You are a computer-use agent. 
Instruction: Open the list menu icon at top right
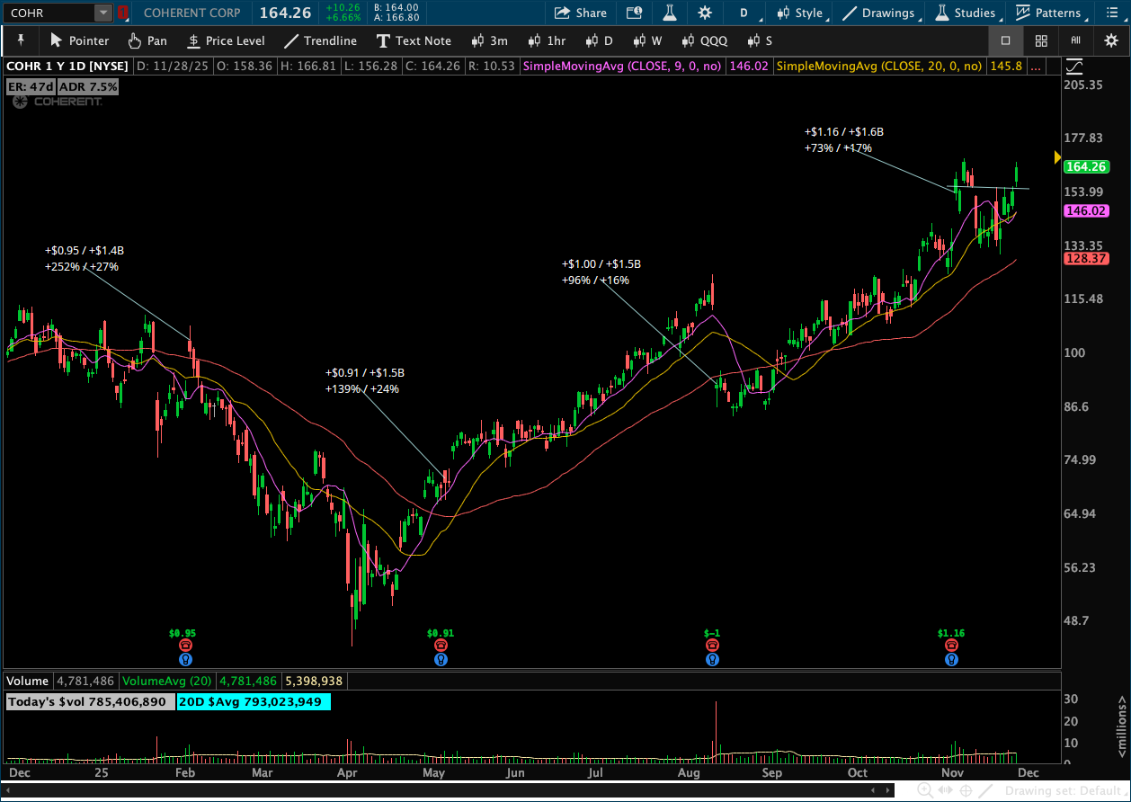click(x=1111, y=13)
